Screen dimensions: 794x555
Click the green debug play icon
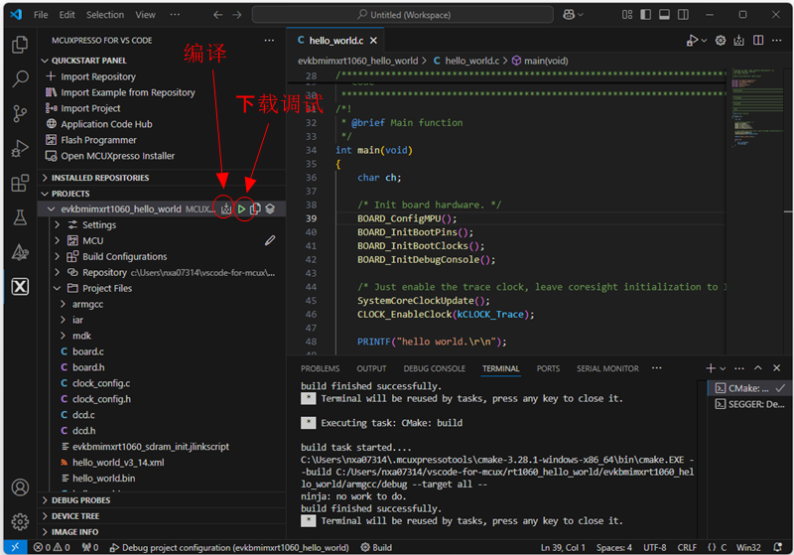(x=241, y=209)
